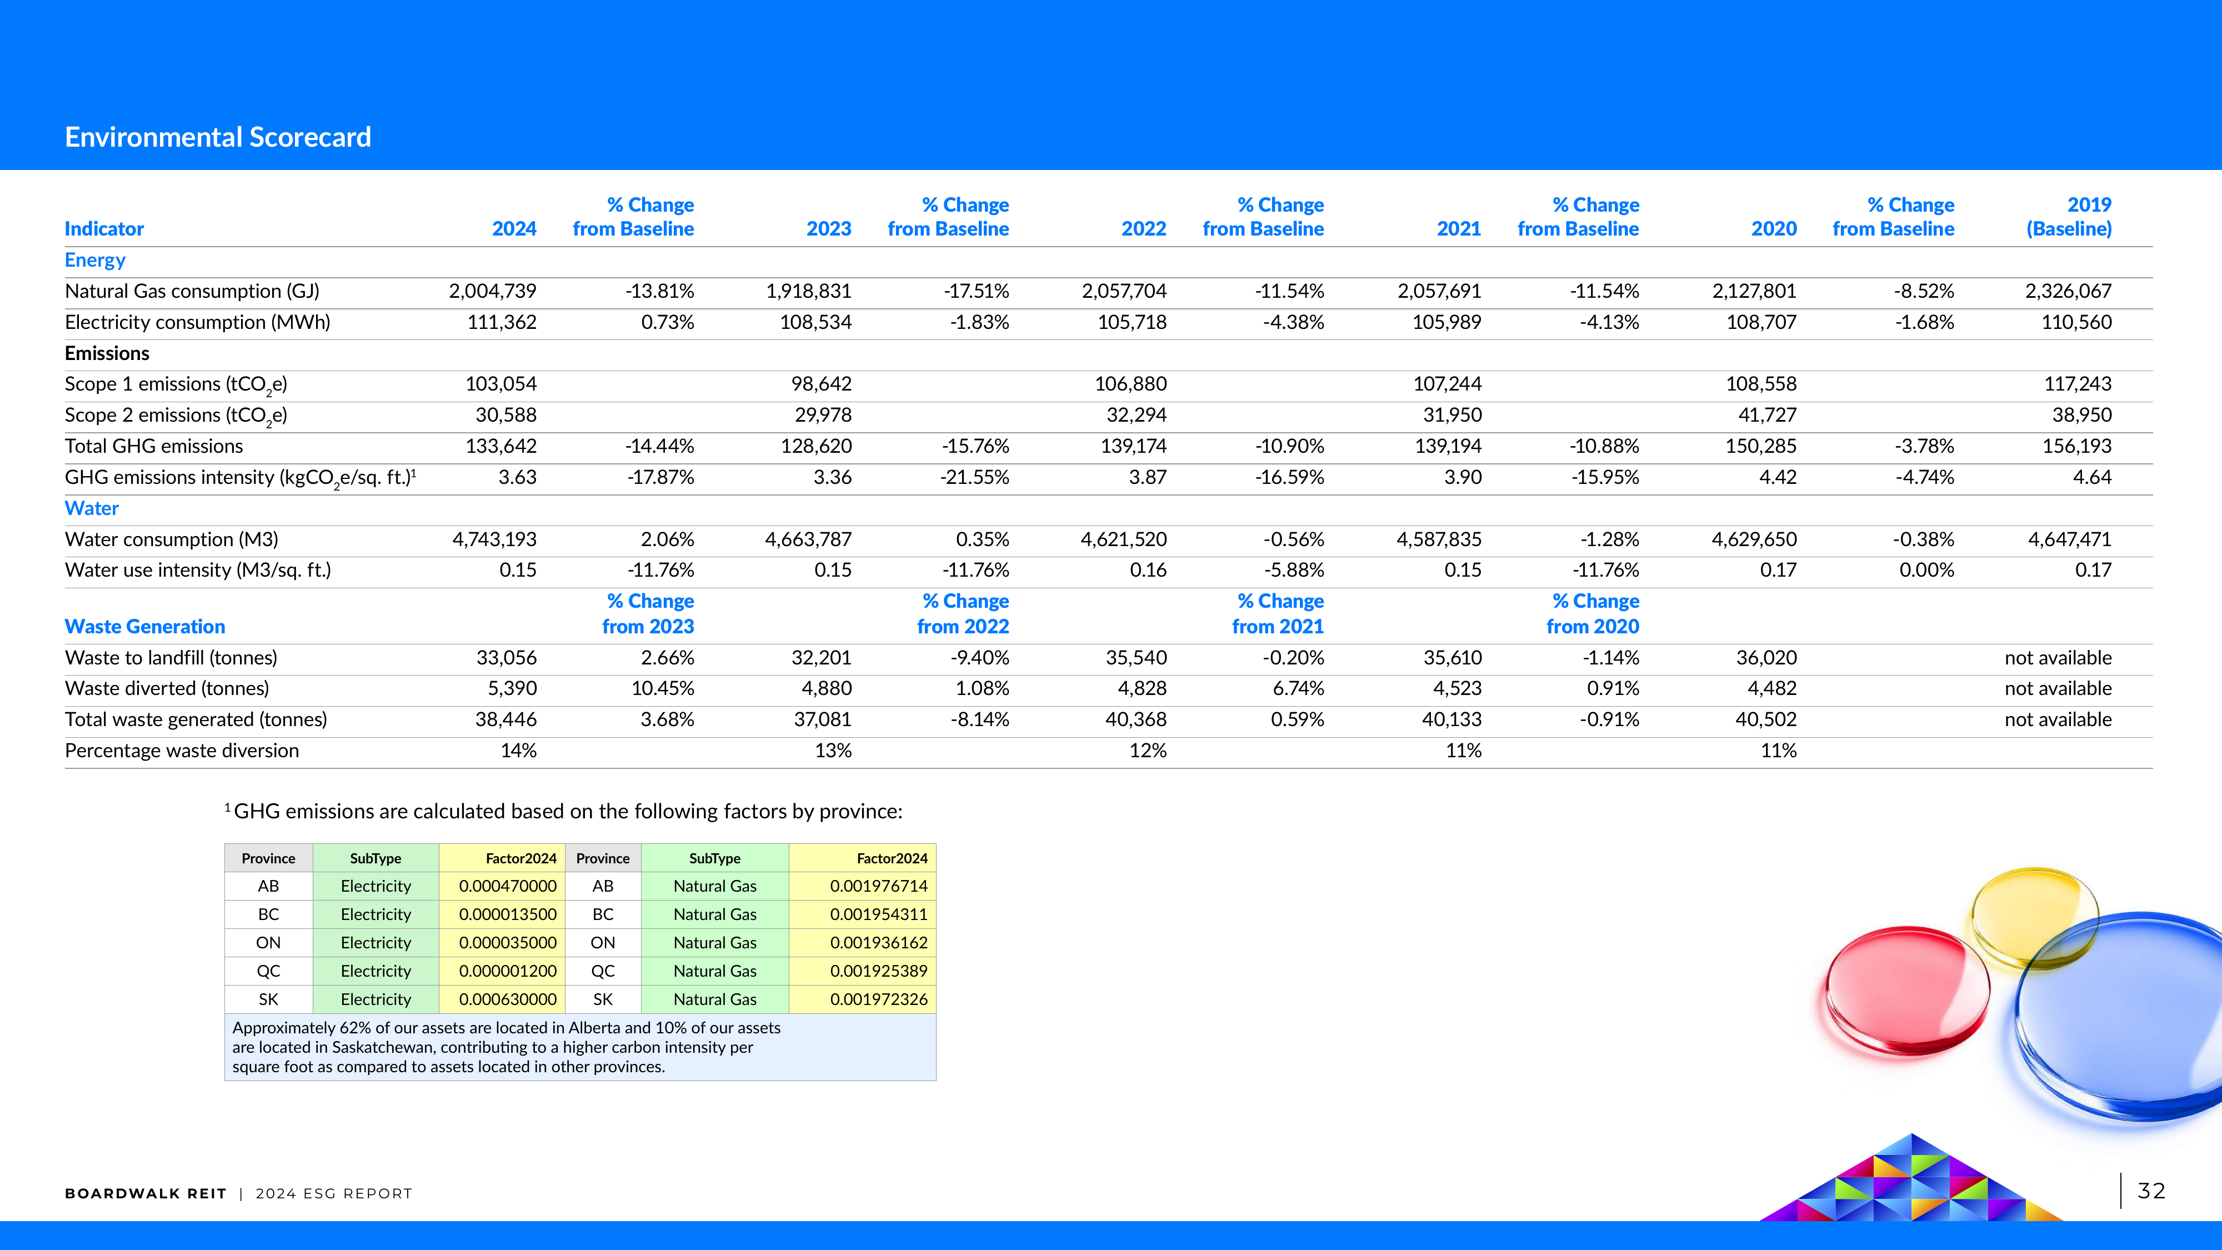This screenshot has width=2222, height=1250.
Task: Click Total waste generated (tonnes) label
Action: point(196,719)
